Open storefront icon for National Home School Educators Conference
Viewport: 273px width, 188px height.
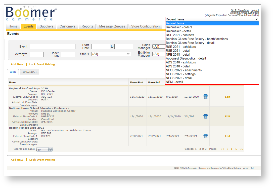(205, 116)
